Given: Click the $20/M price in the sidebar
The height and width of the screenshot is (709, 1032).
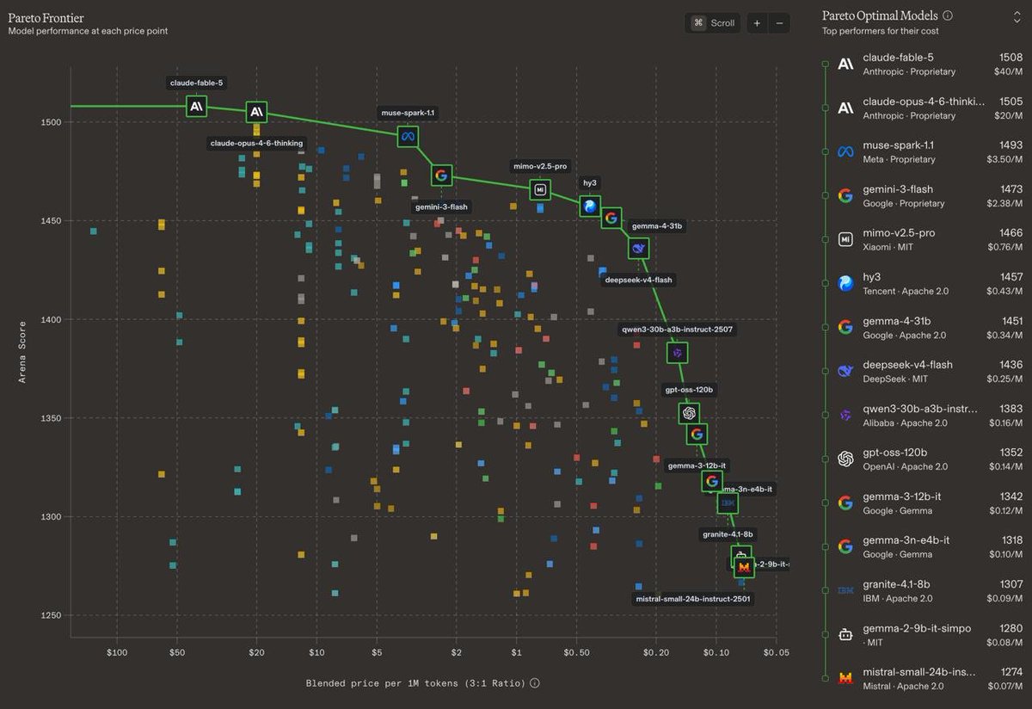Looking at the screenshot, I should [x=1009, y=115].
